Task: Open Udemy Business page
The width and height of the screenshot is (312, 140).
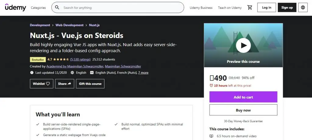Action: 201,8
